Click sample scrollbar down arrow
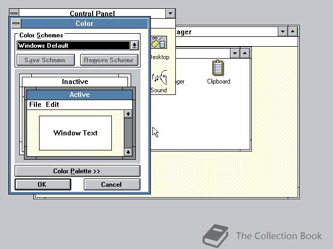The width and height of the screenshot is (333, 249). coord(128,152)
